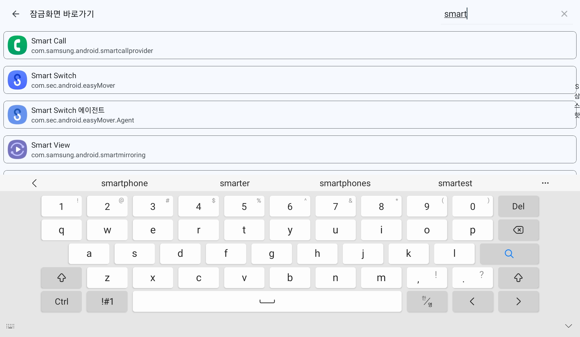Collapse the suggestion bar with left chevron

click(35, 183)
